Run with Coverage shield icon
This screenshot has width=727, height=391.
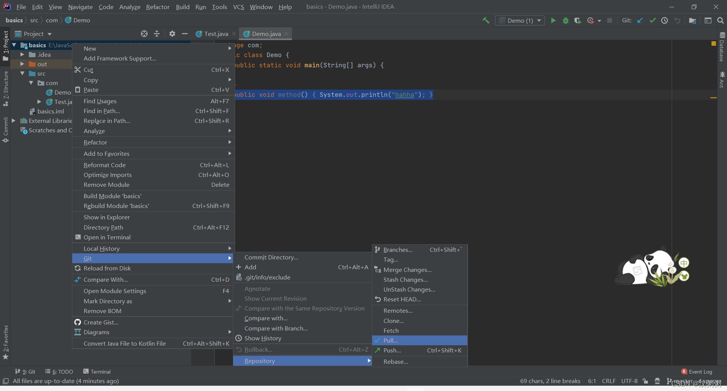tap(577, 20)
